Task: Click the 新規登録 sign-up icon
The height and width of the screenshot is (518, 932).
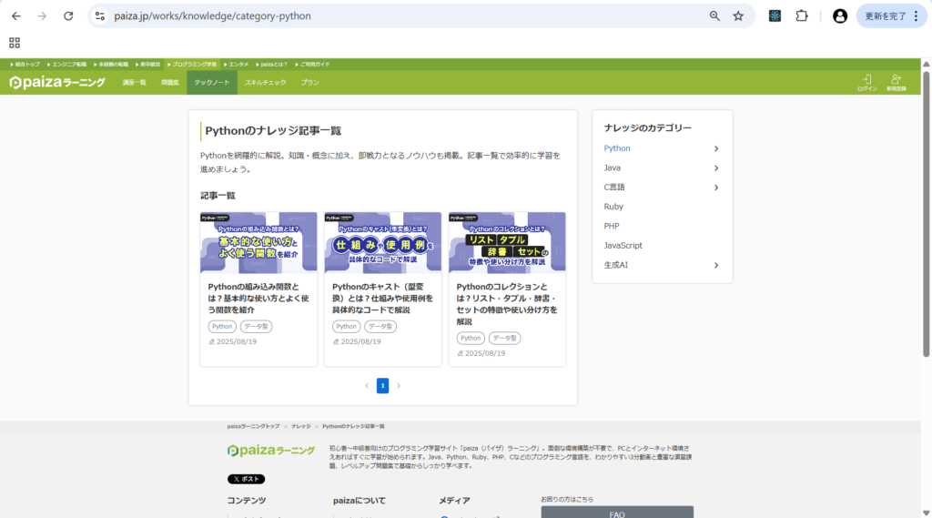Action: pos(897,83)
